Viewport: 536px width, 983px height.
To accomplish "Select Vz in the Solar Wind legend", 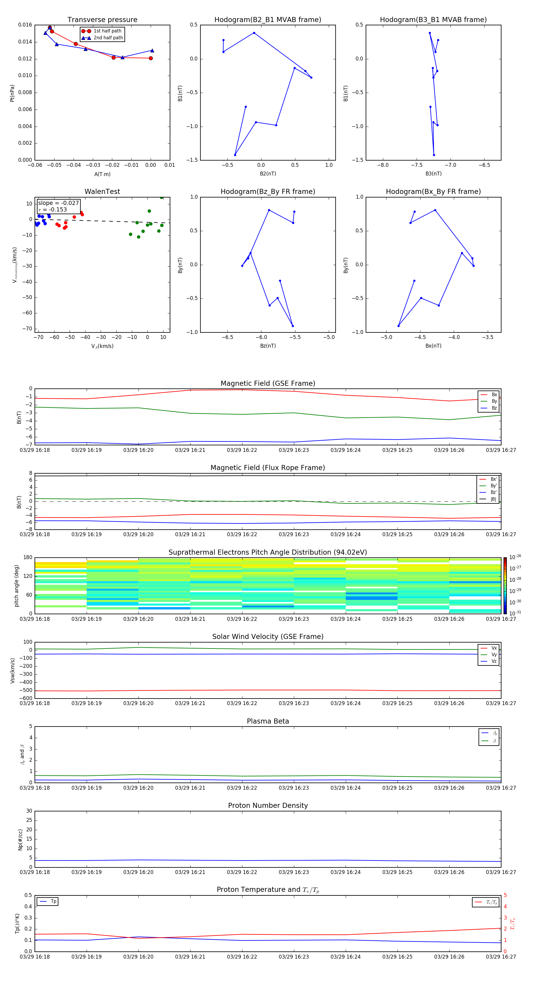I will coord(489,661).
